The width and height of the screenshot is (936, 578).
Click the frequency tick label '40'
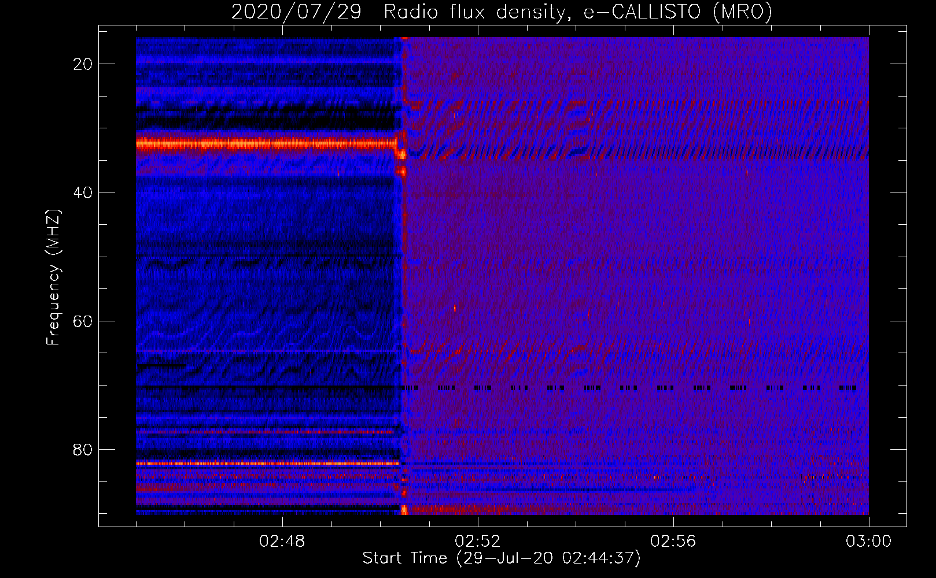tap(83, 192)
